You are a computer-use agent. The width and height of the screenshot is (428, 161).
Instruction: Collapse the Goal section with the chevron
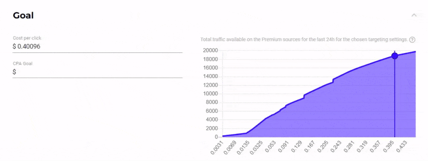pos(414,15)
